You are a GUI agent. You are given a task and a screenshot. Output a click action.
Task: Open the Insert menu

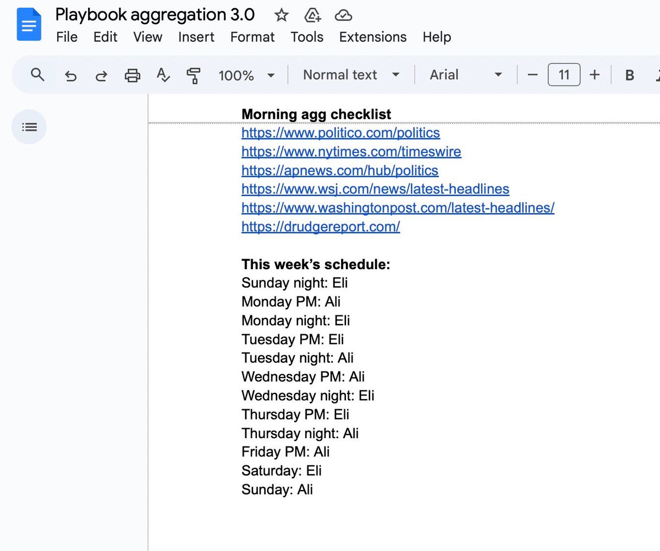(x=196, y=37)
